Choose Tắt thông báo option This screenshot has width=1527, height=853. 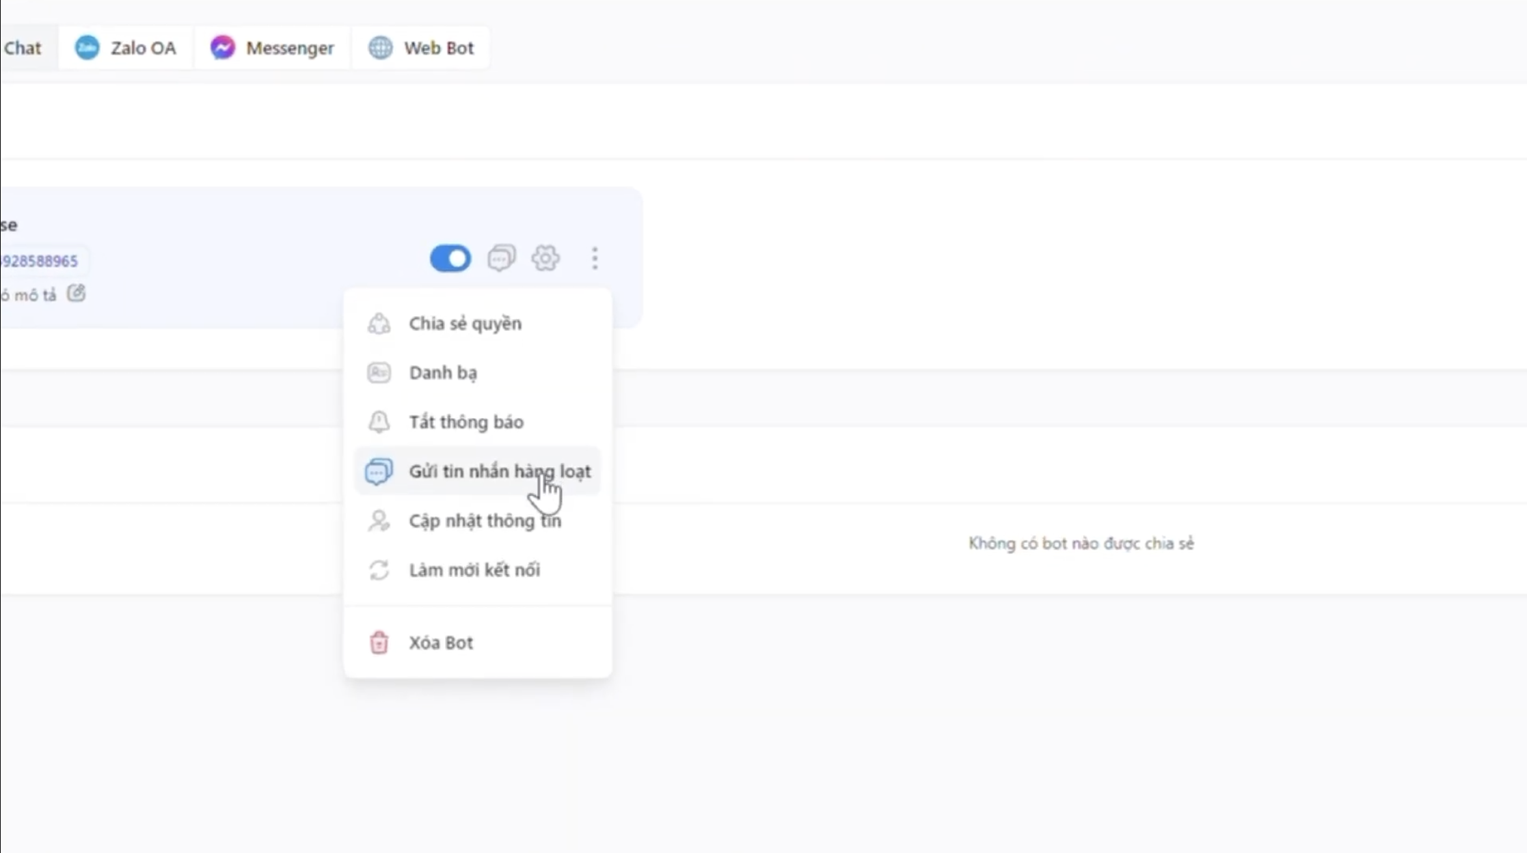tap(477, 421)
